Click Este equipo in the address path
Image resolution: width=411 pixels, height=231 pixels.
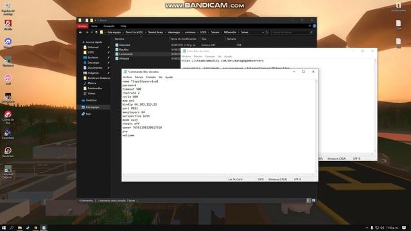tap(114, 32)
